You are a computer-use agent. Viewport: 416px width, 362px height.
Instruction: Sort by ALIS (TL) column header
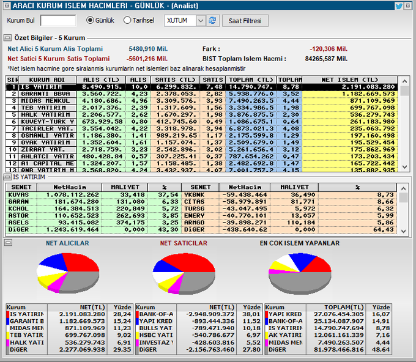(x=101, y=80)
